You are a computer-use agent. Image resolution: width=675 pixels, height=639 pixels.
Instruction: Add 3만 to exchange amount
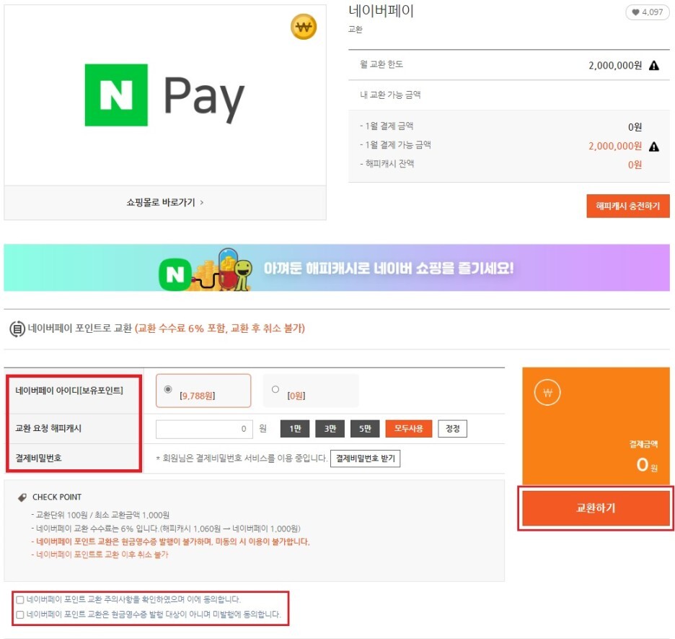point(330,429)
